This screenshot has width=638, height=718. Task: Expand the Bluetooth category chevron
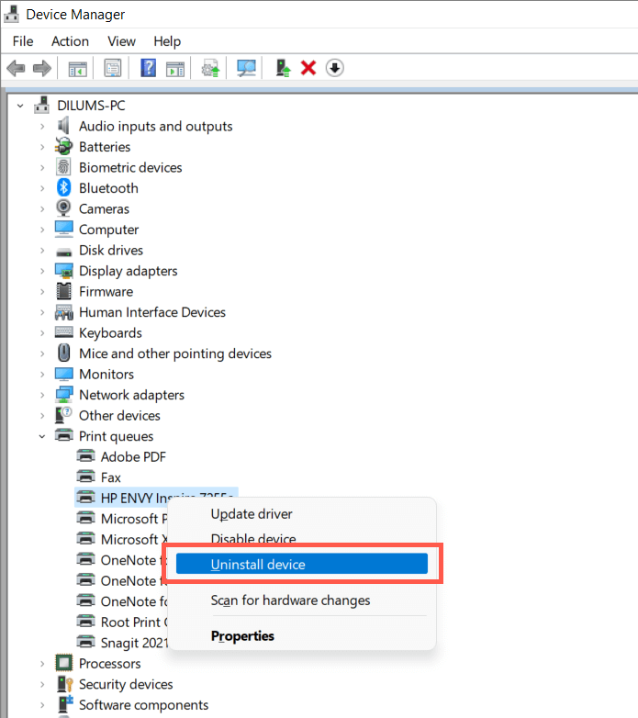click(x=42, y=188)
